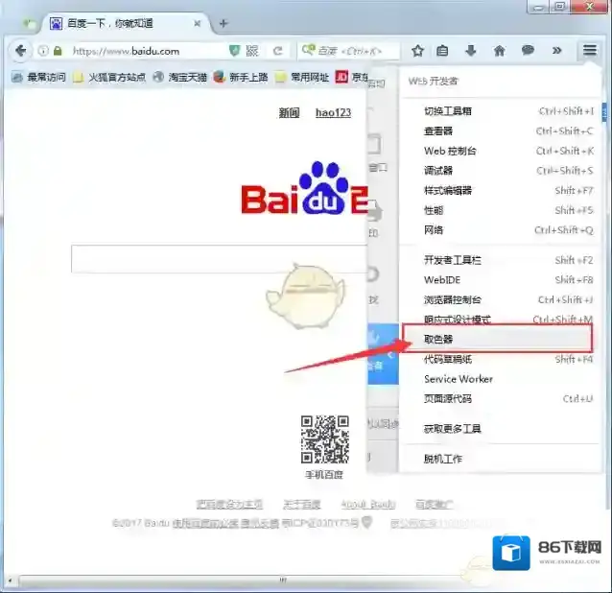Select 样式编辑器 menu item
Viewport: 612px width, 593px height.
pos(502,191)
